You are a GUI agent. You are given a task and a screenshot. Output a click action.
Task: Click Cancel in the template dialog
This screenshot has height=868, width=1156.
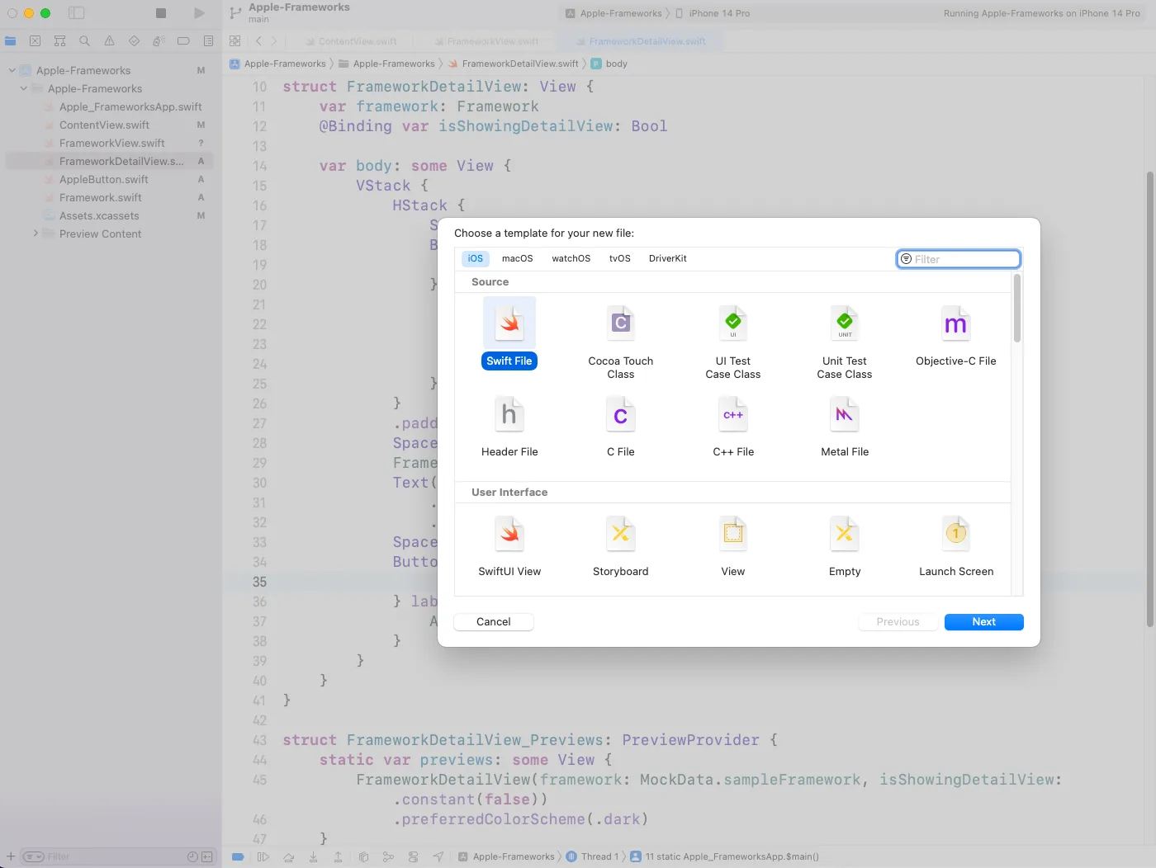click(494, 622)
